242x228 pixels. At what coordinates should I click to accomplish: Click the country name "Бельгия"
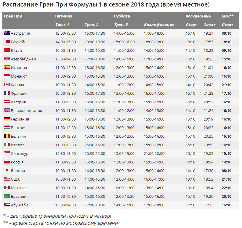[18, 137]
